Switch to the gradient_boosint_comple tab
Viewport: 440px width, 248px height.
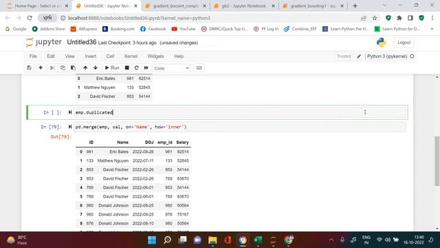[176, 6]
